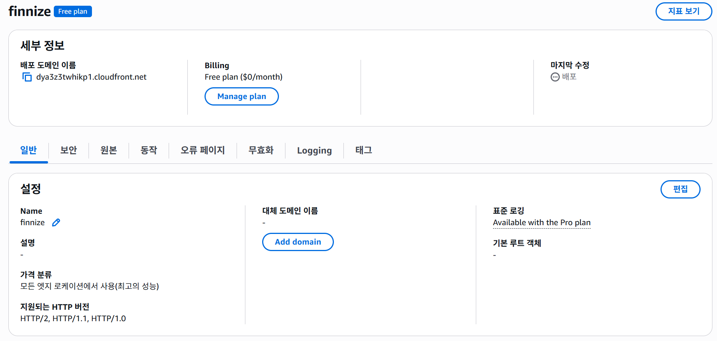Click the Free plan badge next to finnize
The width and height of the screenshot is (717, 341).
(x=73, y=11)
